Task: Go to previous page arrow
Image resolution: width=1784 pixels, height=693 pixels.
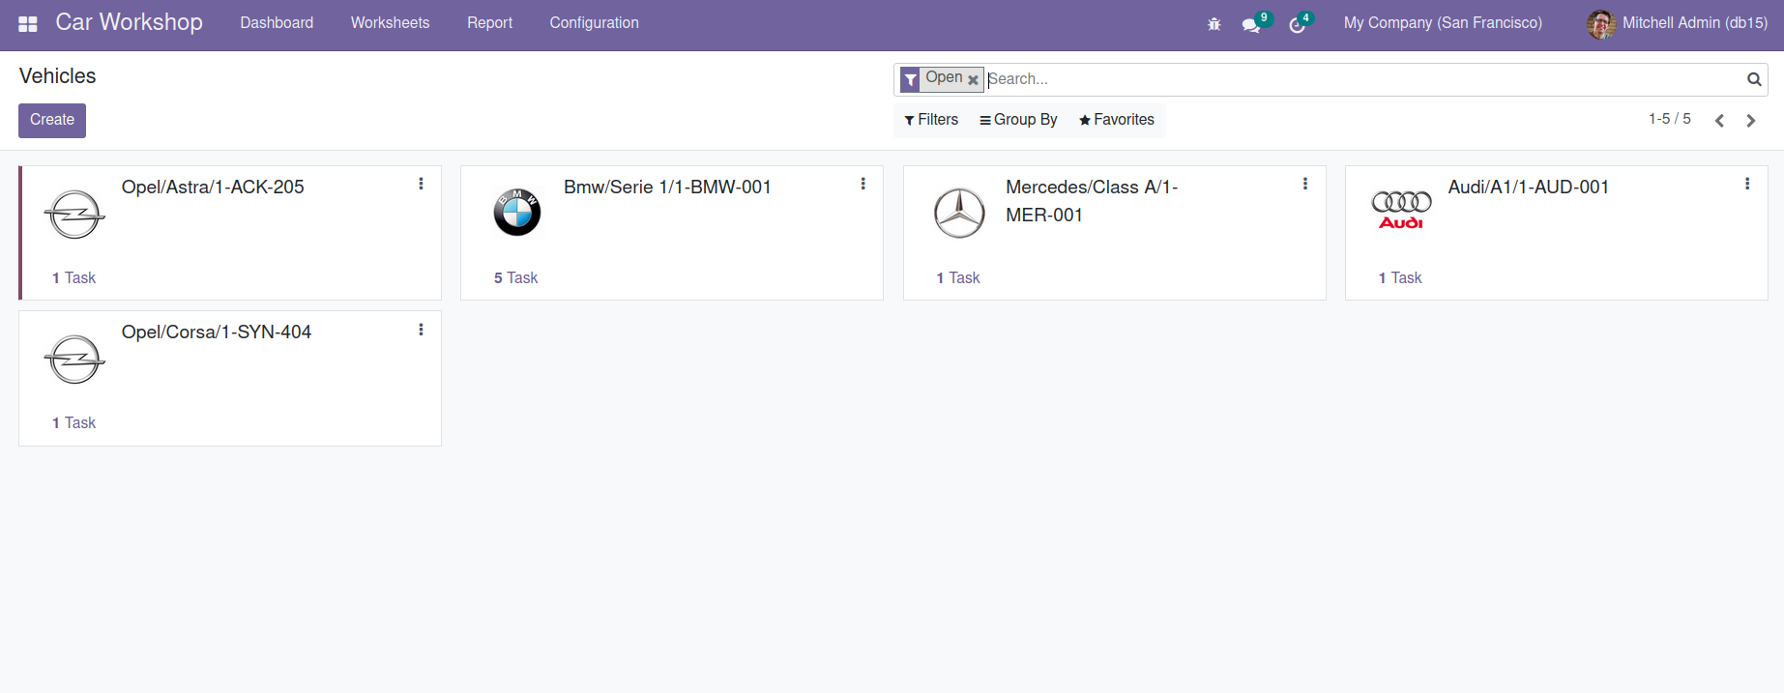Action: click(x=1719, y=121)
